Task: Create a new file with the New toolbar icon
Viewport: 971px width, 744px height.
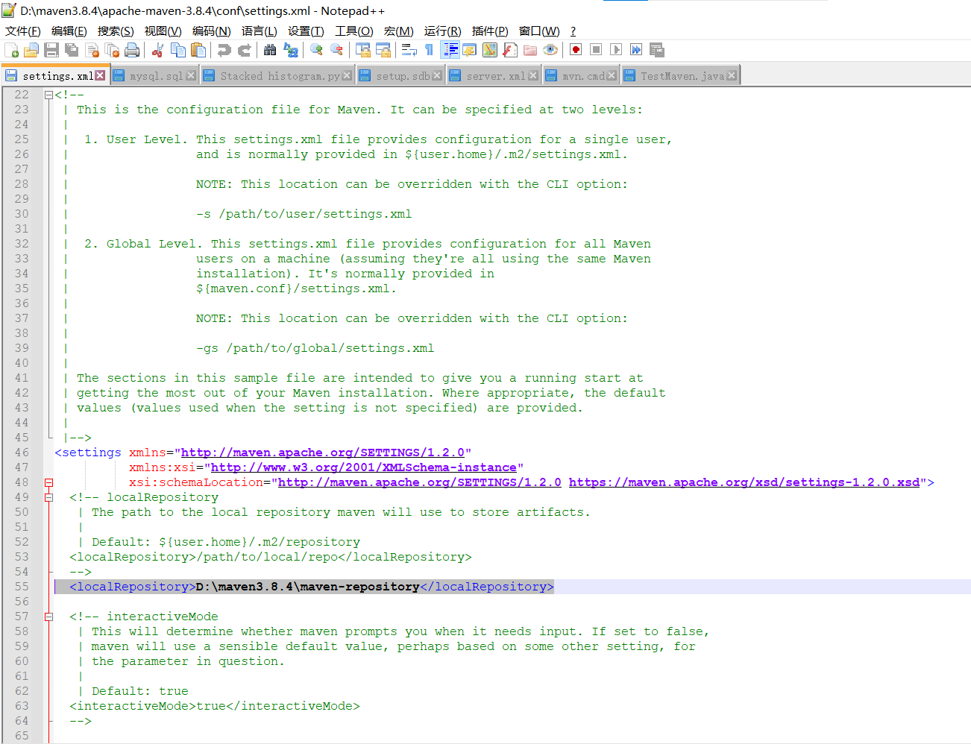Action: (x=11, y=50)
